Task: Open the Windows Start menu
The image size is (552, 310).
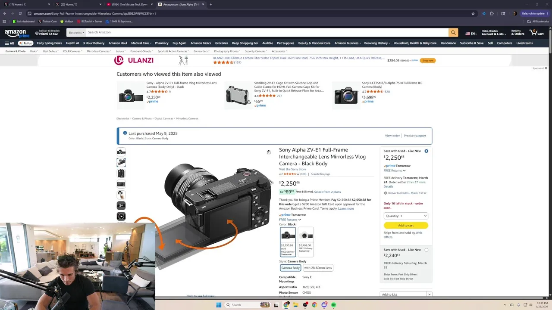Action: pyautogui.click(x=219, y=305)
